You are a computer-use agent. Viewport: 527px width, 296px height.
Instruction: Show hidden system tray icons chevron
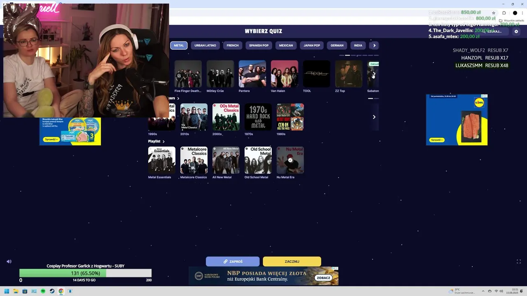coord(483,291)
